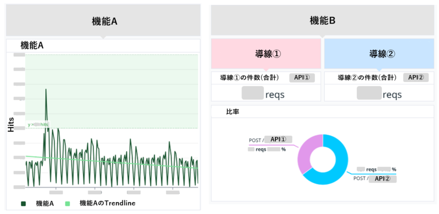
Task: Click the reqs value under 導線②の件数
Action: click(x=379, y=94)
